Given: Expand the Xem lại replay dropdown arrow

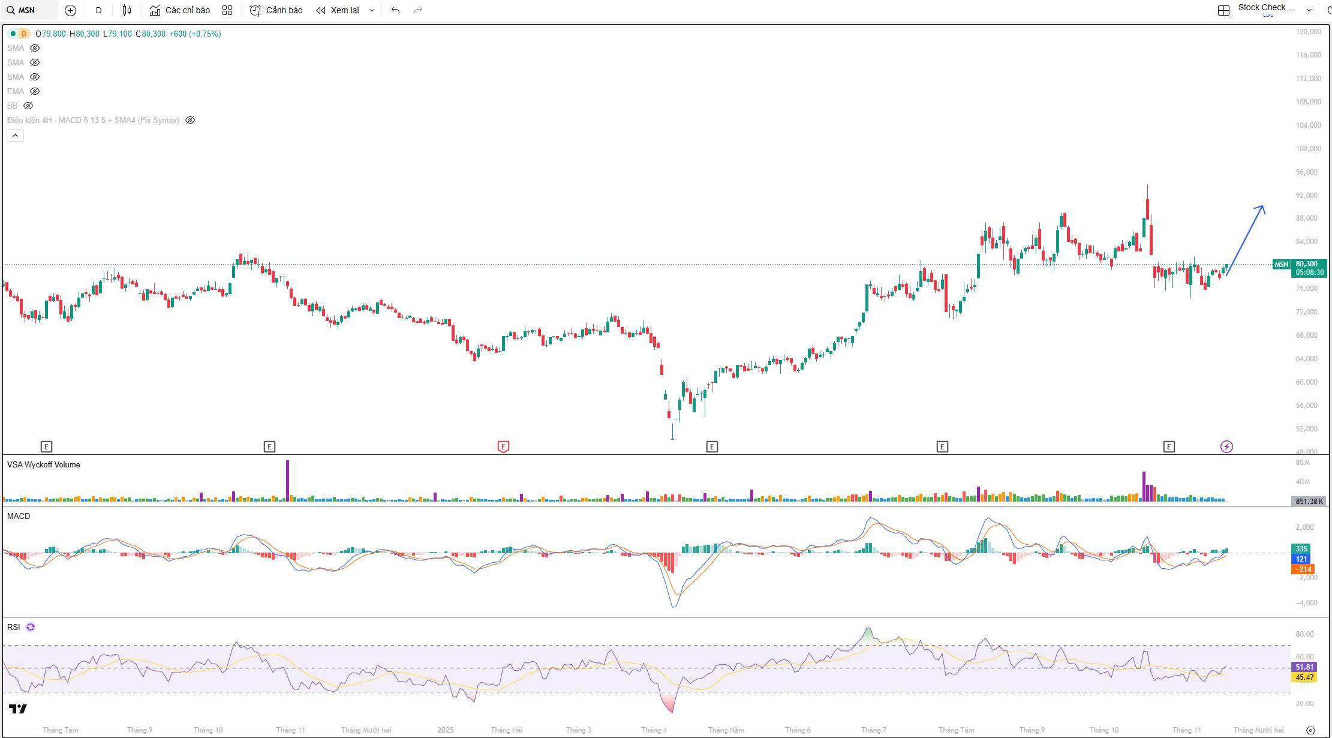Looking at the screenshot, I should tap(372, 10).
